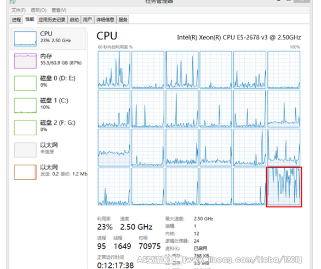This screenshot has width=321, height=269.
Task: Click the 最大速度 value 2.50 GHz
Action: (203, 219)
